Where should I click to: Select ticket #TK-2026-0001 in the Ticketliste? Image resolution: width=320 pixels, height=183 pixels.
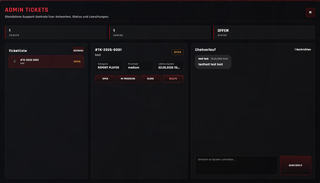[x=46, y=62]
